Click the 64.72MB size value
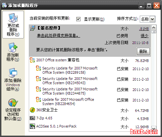162x137 pixels. (142, 111)
